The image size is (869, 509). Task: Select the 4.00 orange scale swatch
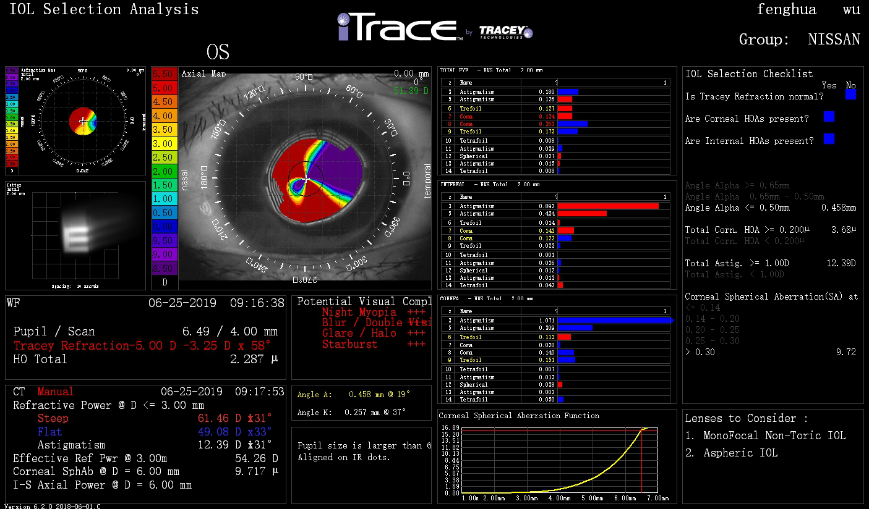(165, 116)
